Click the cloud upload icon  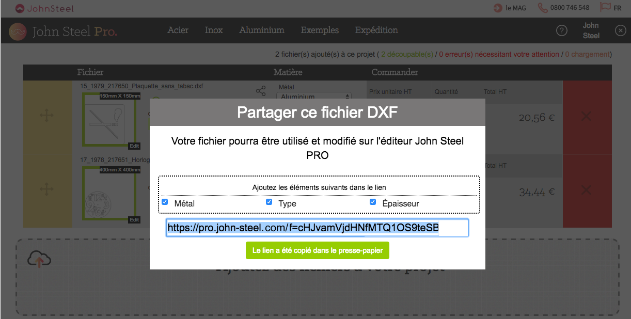pos(39,260)
